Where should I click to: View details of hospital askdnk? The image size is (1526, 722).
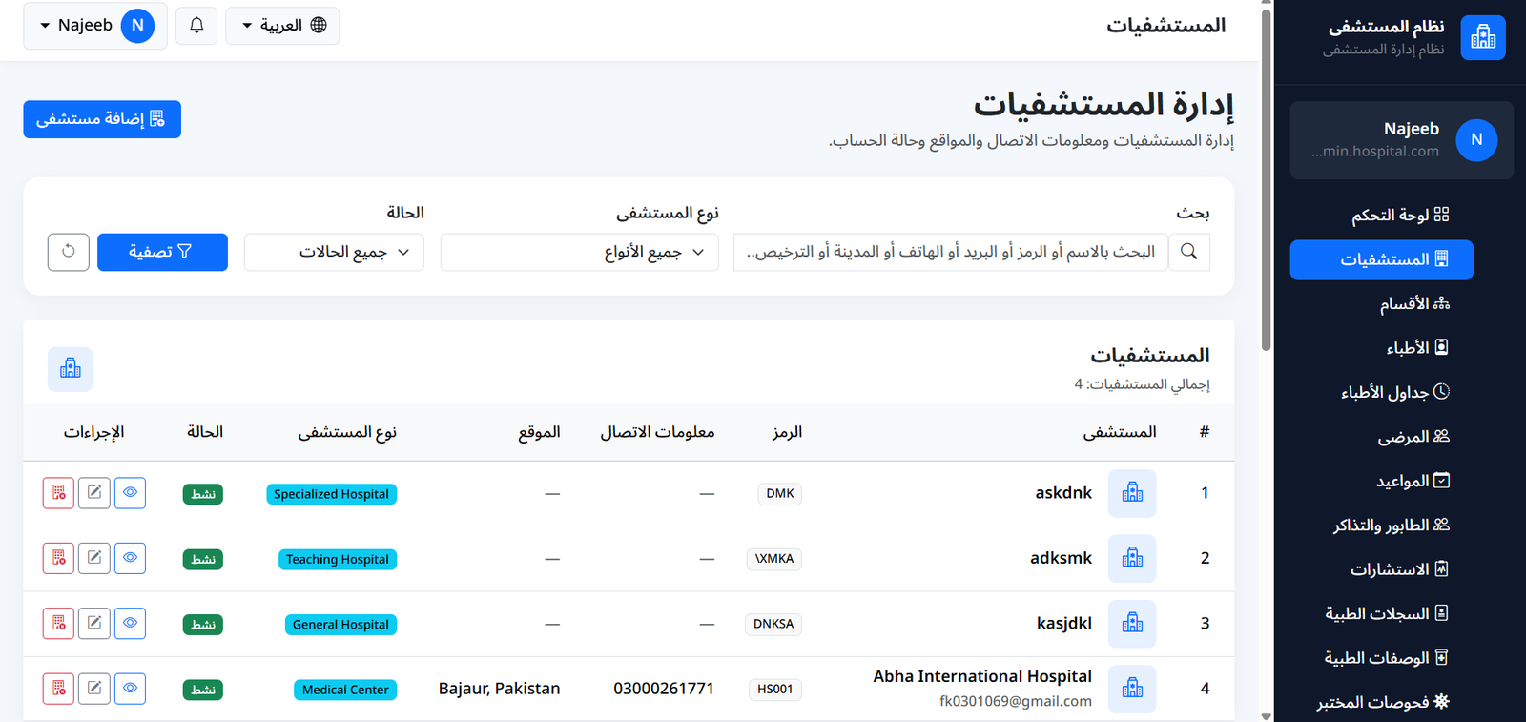pos(131,493)
